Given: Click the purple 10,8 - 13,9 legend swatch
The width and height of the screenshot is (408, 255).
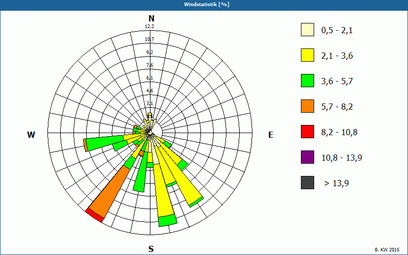Looking at the screenshot, I should coord(308,157).
